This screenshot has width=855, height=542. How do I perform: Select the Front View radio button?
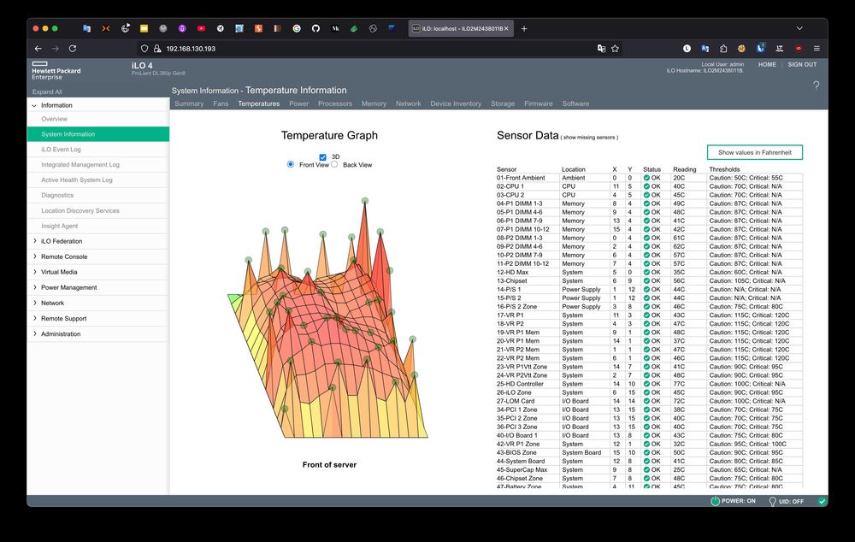291,164
